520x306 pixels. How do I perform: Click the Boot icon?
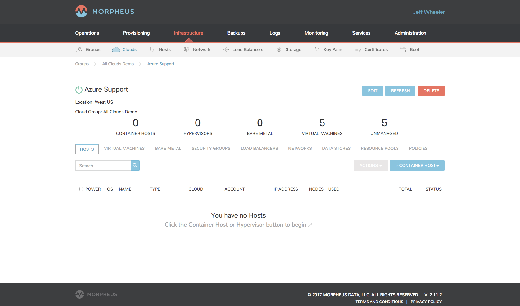[x=403, y=50]
